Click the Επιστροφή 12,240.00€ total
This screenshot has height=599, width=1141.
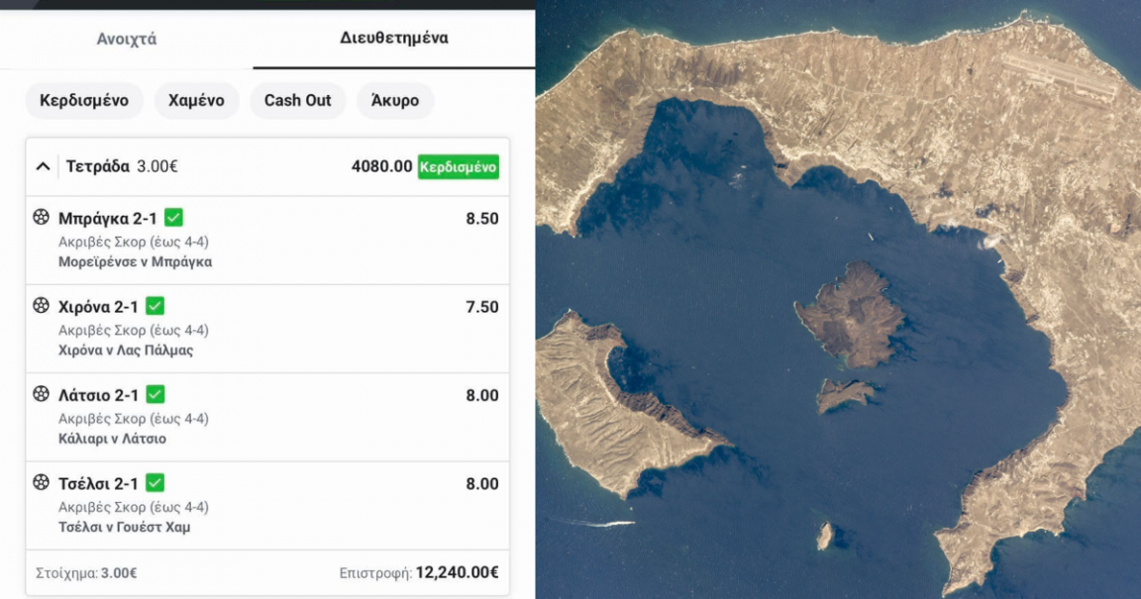419,573
